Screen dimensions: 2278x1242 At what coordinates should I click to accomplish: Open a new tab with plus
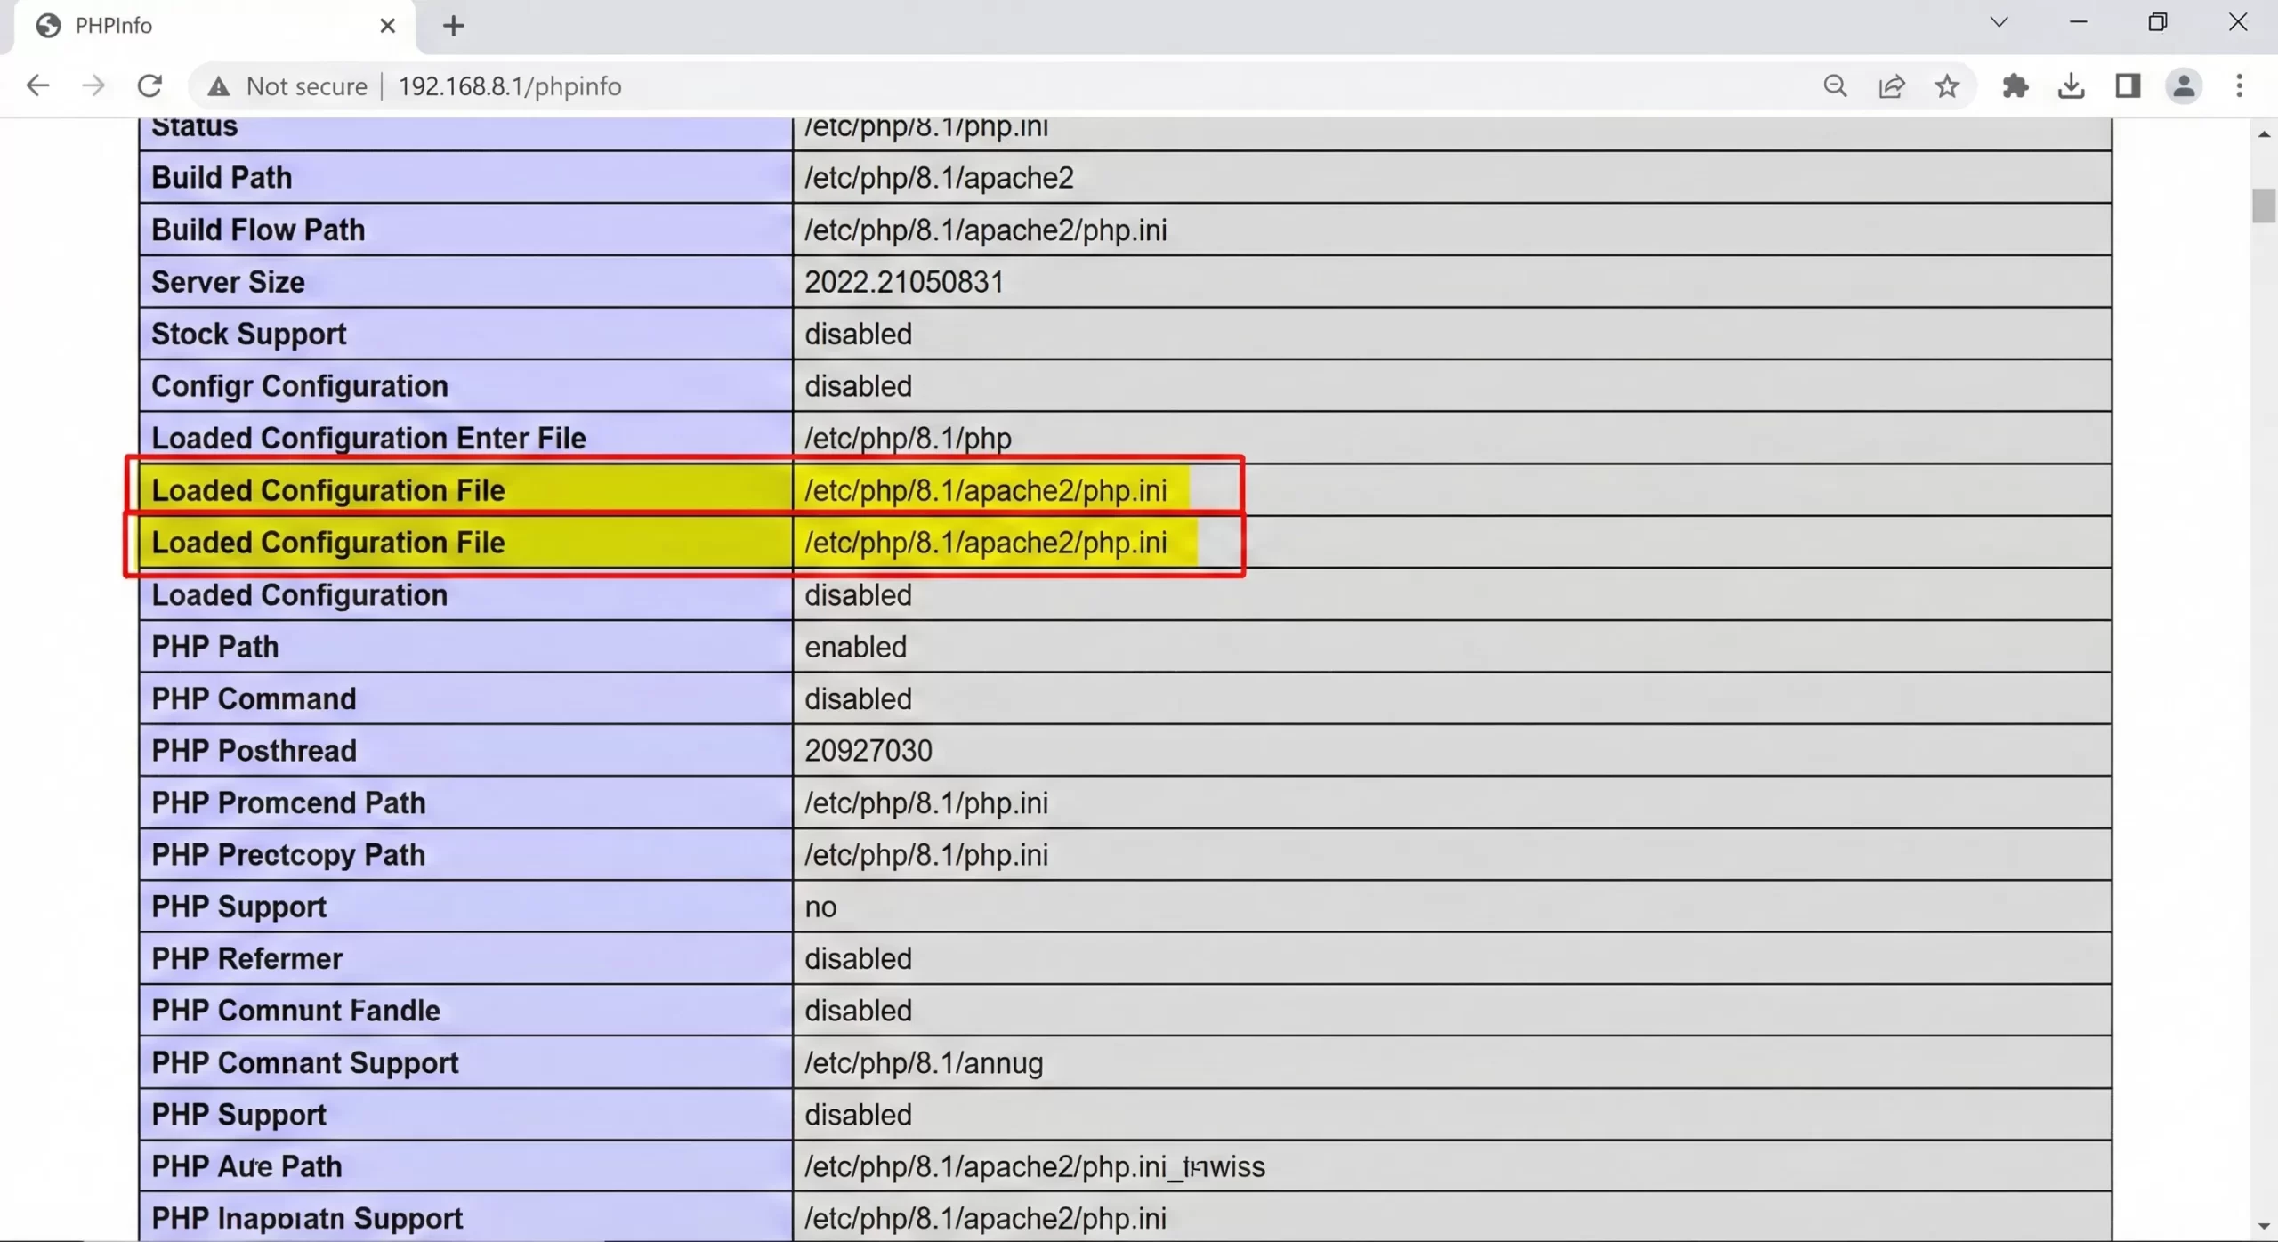(453, 26)
